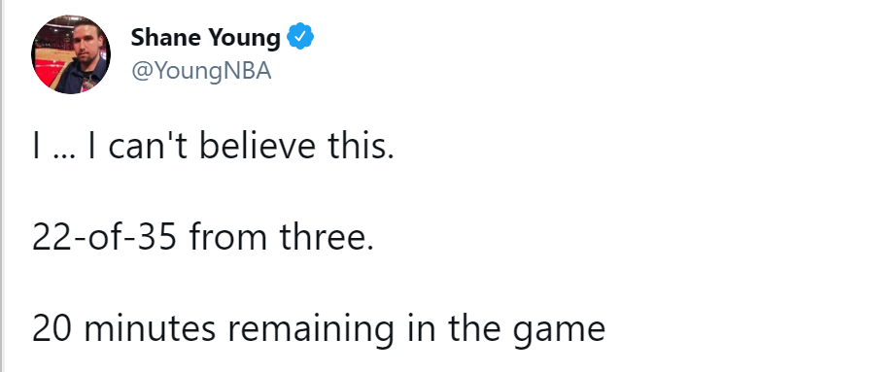Click the number "20" starting the last line
Viewport: 896px width, 372px height.
pos(52,329)
